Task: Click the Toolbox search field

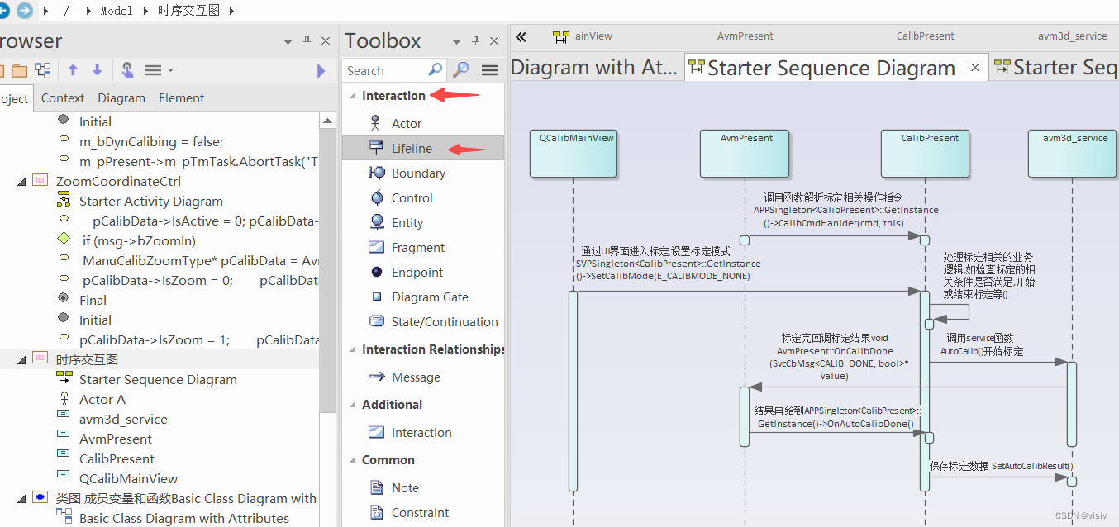Action: 385,70
